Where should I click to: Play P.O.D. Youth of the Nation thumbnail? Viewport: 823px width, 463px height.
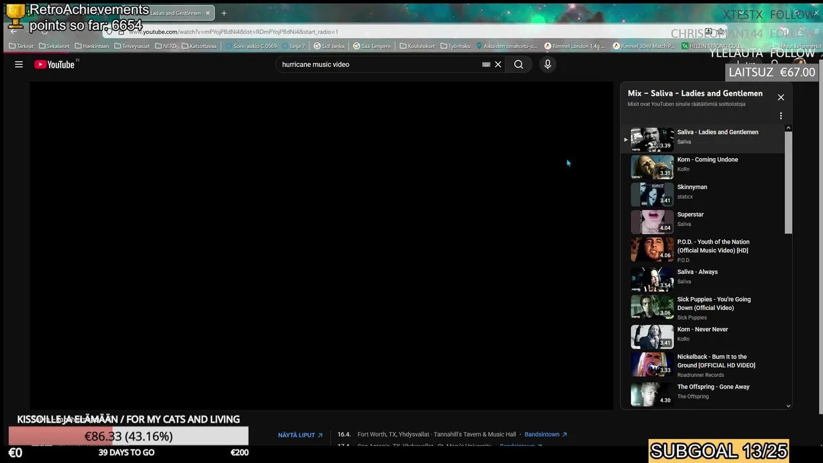(652, 250)
